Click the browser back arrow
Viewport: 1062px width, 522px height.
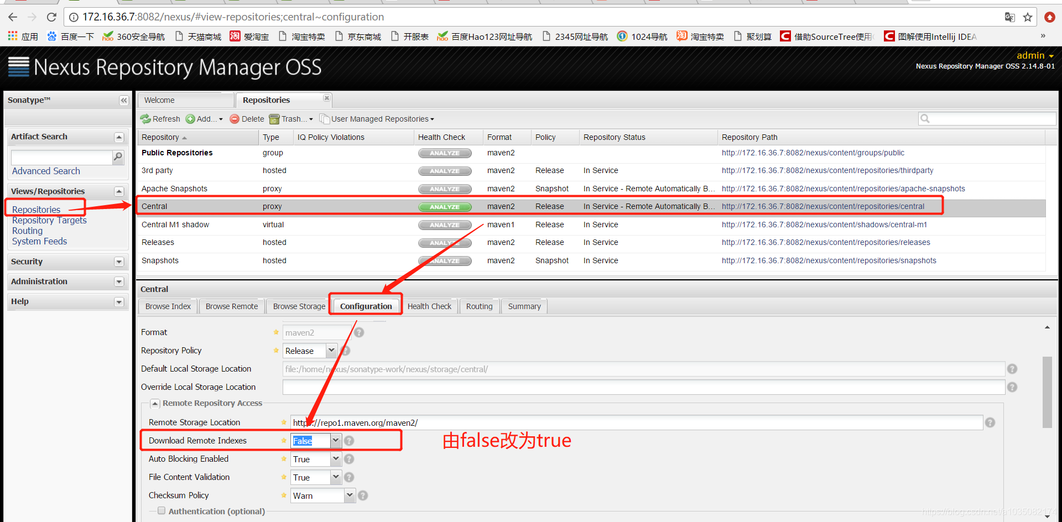(x=13, y=17)
